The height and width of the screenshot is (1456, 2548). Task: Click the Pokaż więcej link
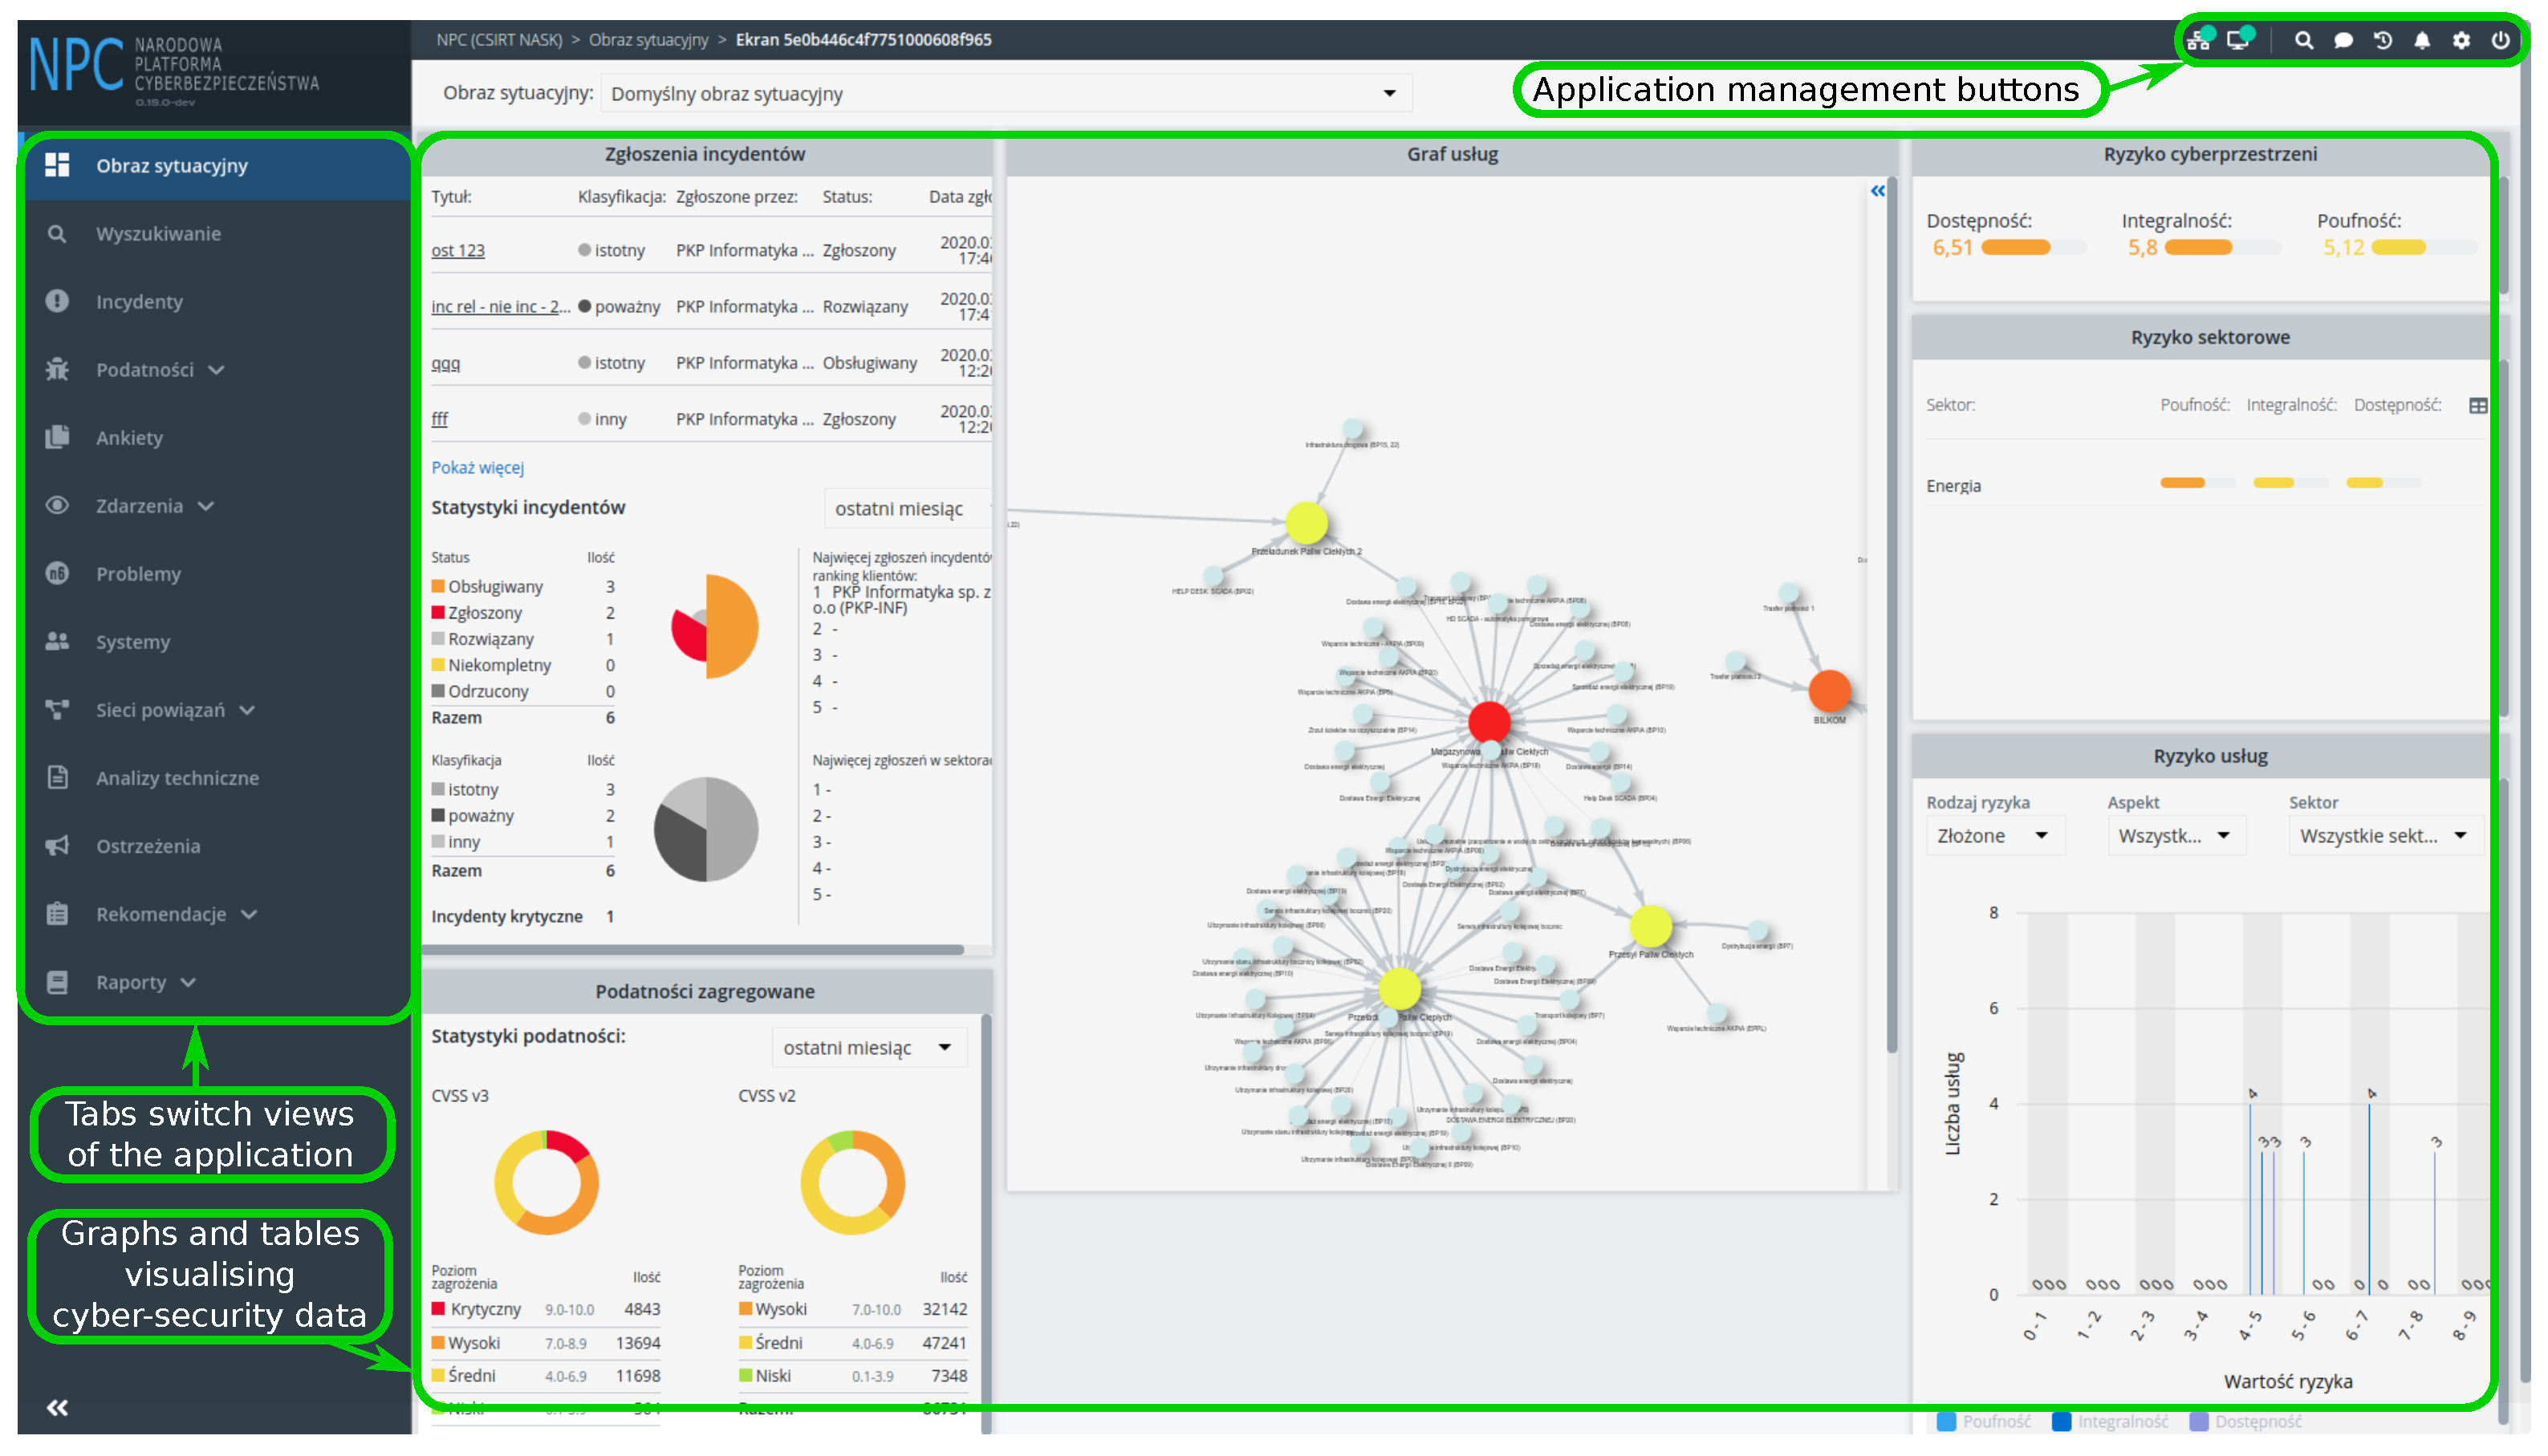pos(477,468)
